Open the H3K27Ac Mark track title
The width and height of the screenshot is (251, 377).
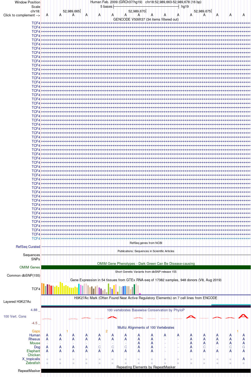point(146,298)
